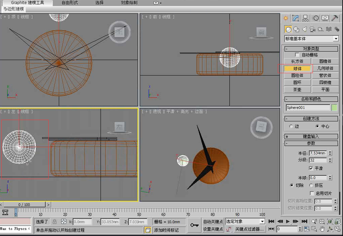
Task: Click the Zoom Extents Selected icon
Action: [330, 222]
